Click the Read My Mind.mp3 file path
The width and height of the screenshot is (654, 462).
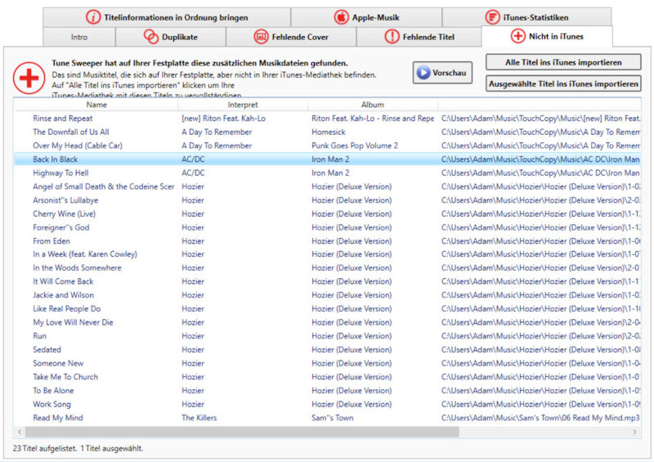click(x=540, y=418)
